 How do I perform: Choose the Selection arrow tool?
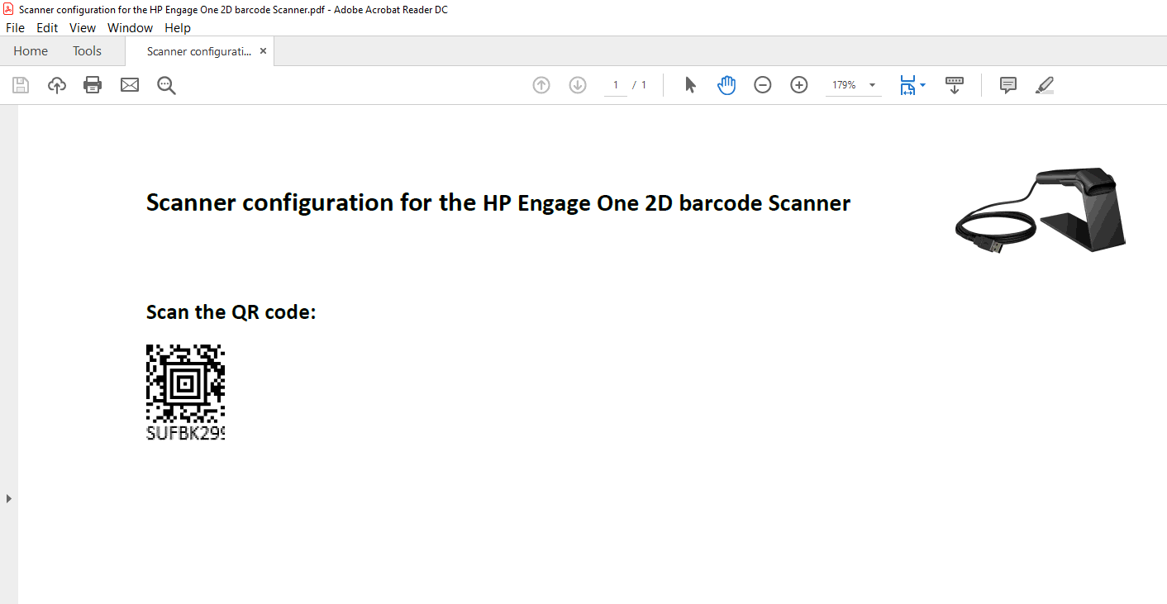(x=691, y=85)
